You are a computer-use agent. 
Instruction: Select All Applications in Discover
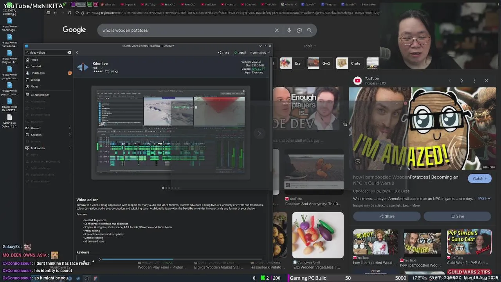(49, 95)
